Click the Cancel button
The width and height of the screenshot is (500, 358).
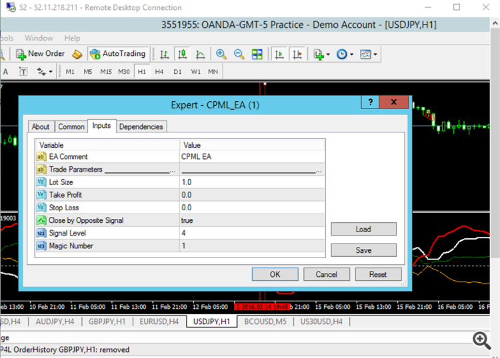327,274
